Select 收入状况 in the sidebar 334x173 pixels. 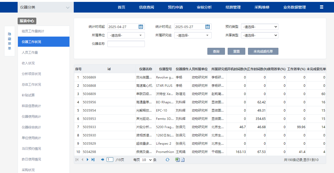coord(28,63)
